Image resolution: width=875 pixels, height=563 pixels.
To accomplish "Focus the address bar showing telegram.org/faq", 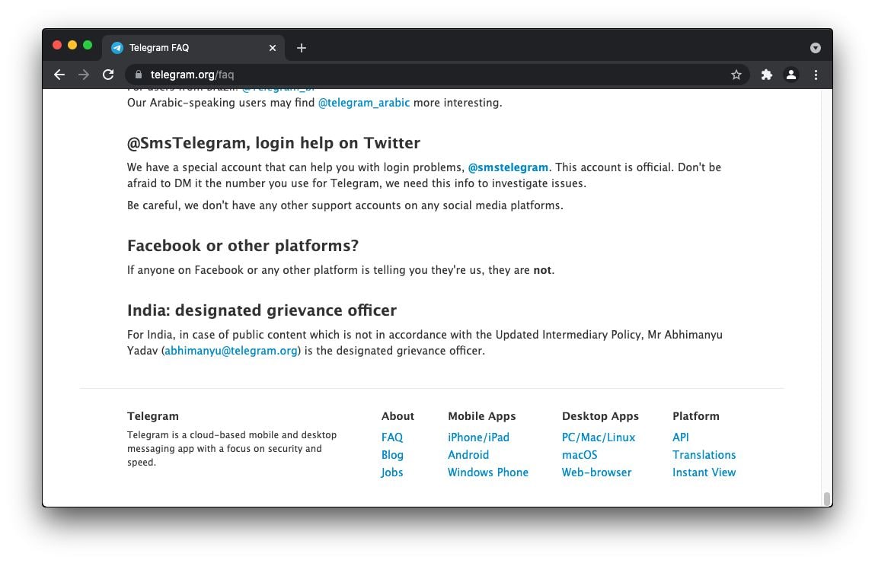I will pos(436,75).
